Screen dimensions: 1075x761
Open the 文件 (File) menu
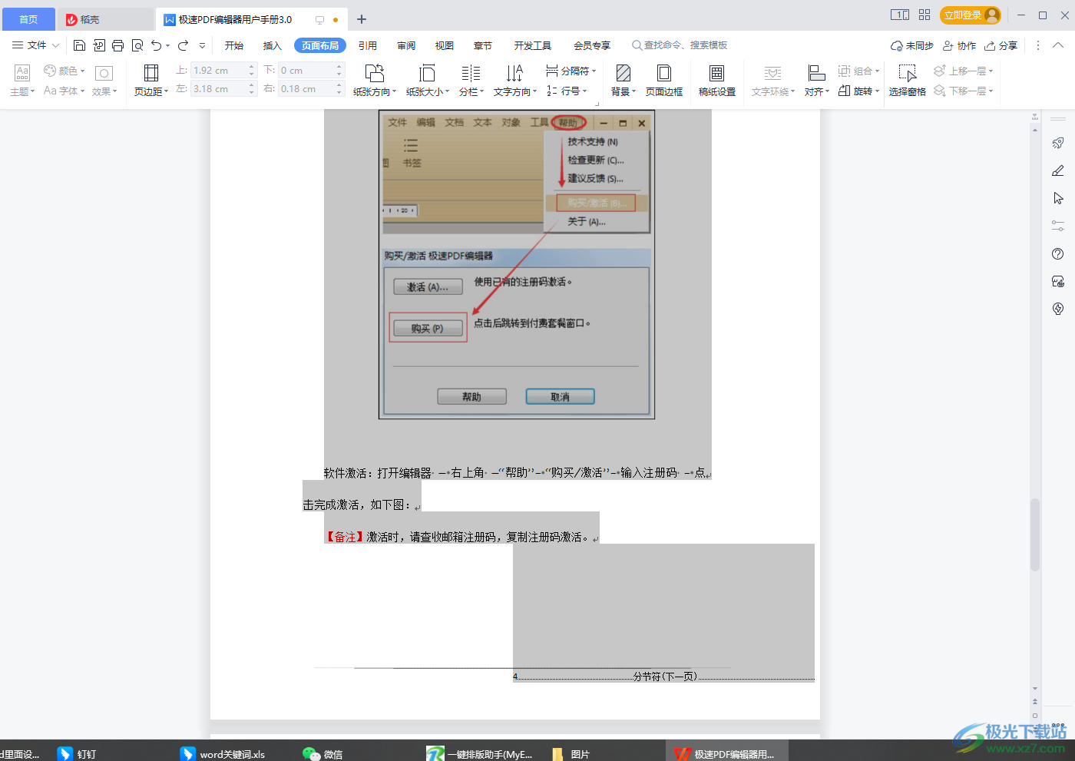coord(35,45)
